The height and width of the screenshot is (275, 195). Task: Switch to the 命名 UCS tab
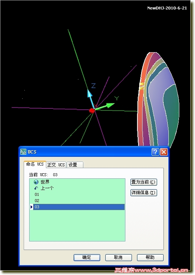[x=35, y=164]
